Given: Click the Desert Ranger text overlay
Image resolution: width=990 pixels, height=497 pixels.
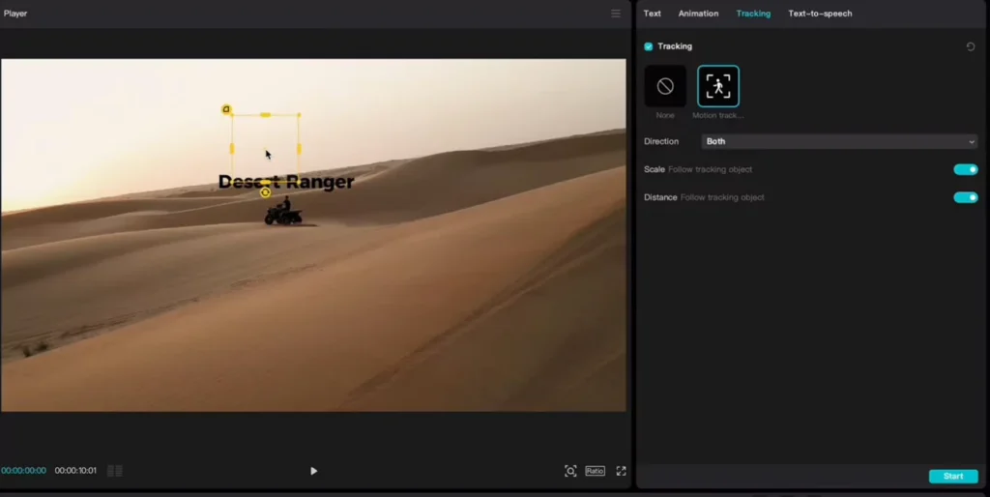Looking at the screenshot, I should (286, 182).
